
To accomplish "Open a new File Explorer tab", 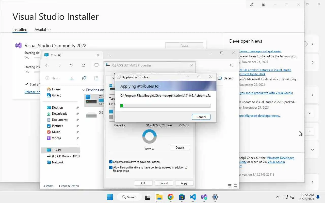I will [x=109, y=55].
